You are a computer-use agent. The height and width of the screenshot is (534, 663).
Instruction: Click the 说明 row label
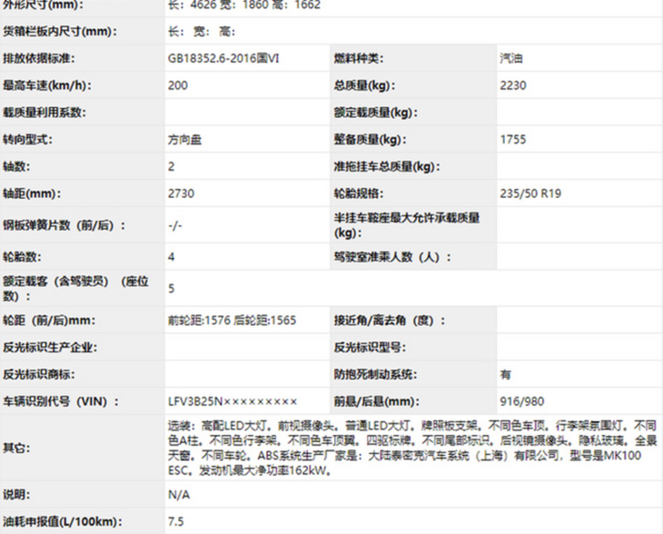(x=16, y=495)
